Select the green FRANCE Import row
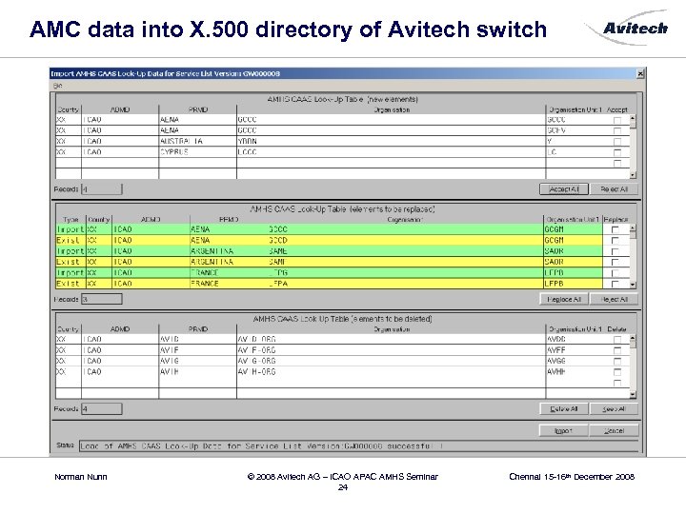Image resolution: width=686 pixels, height=514 pixels. coord(329,273)
